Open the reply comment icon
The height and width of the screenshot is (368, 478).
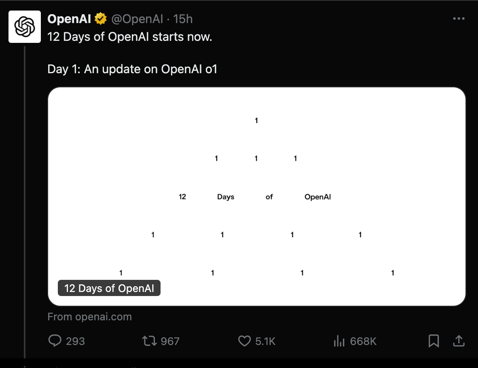55,341
